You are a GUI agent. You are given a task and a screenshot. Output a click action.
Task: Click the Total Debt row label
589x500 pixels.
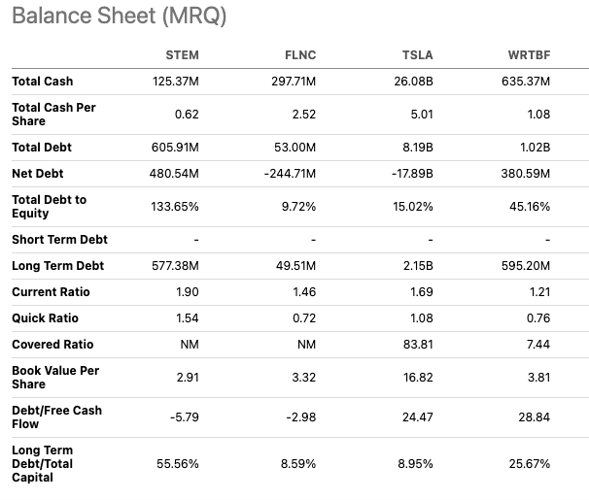(42, 148)
